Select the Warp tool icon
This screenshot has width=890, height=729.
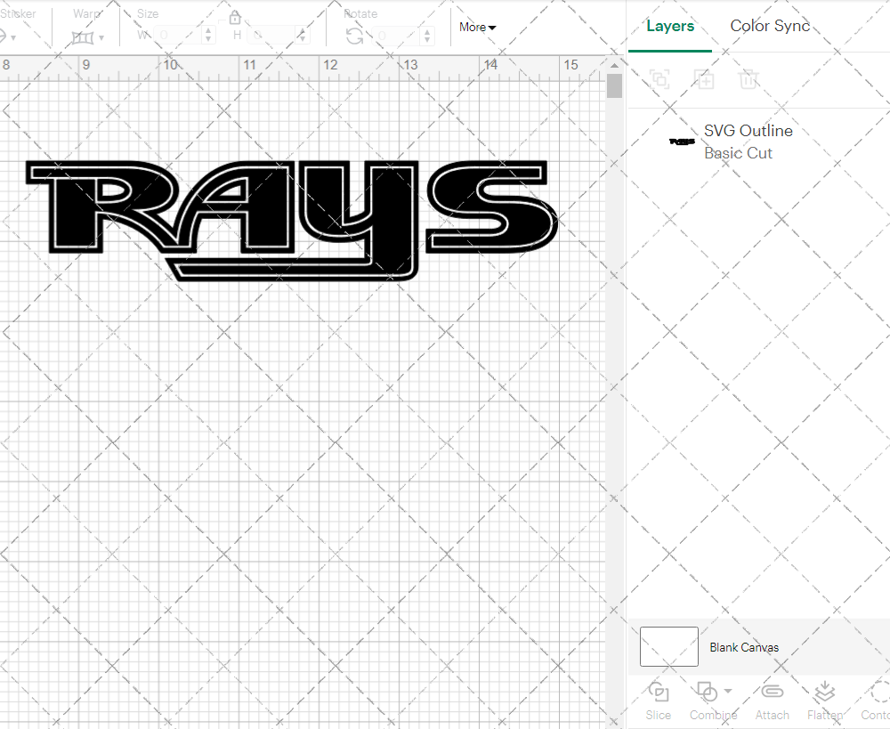pos(85,36)
